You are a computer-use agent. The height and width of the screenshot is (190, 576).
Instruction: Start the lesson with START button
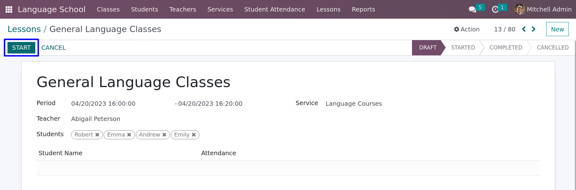tap(21, 48)
